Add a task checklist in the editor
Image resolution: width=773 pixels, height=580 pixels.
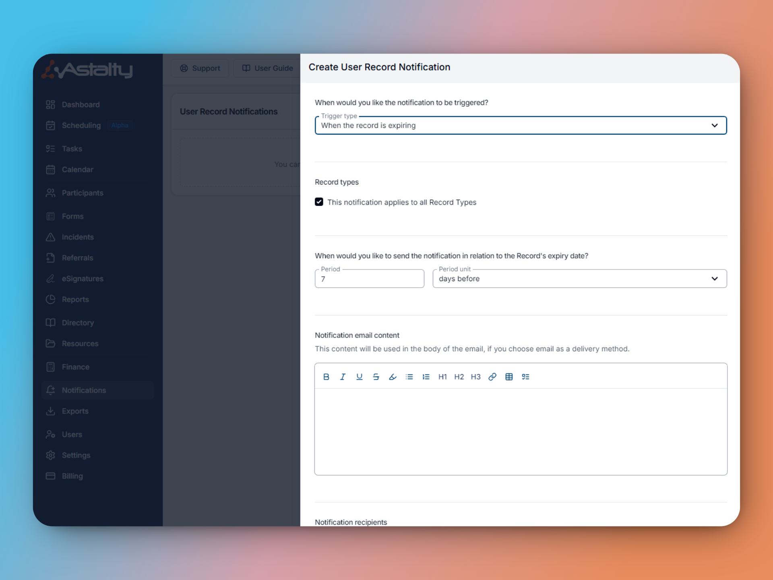[x=525, y=377]
